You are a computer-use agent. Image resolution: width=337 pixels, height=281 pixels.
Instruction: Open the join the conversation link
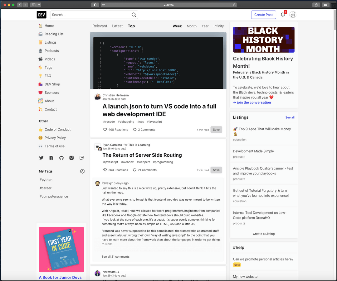click(252, 102)
